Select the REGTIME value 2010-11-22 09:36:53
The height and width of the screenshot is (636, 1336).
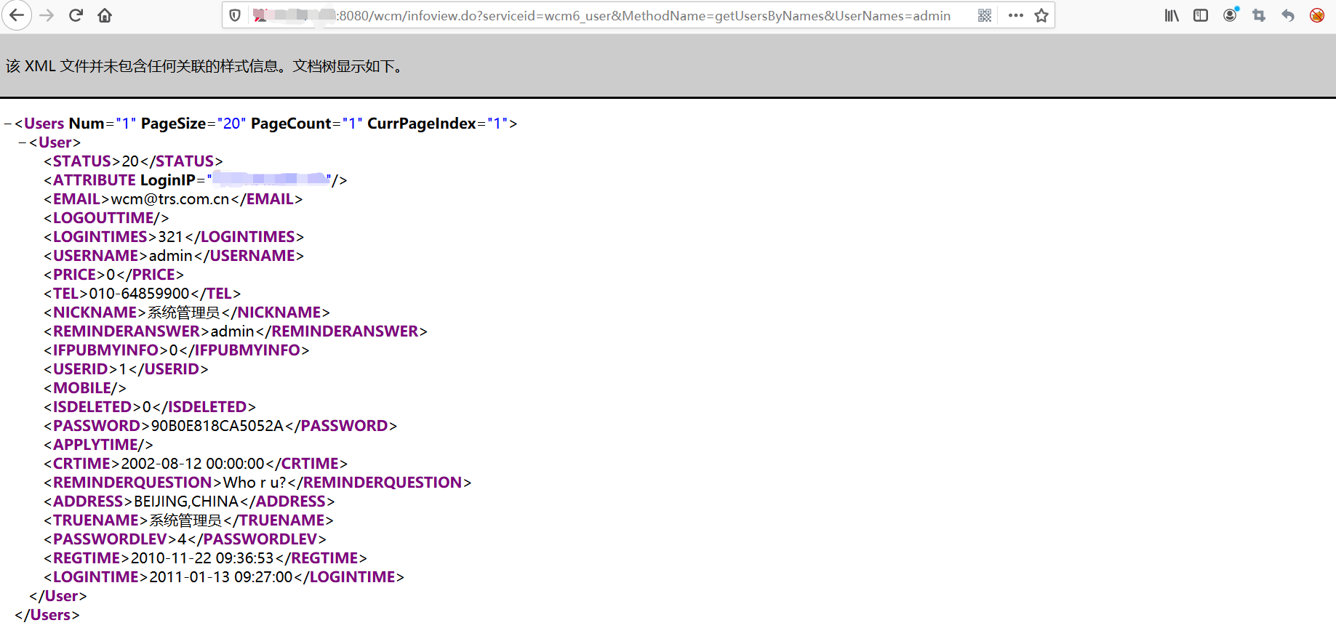click(202, 558)
